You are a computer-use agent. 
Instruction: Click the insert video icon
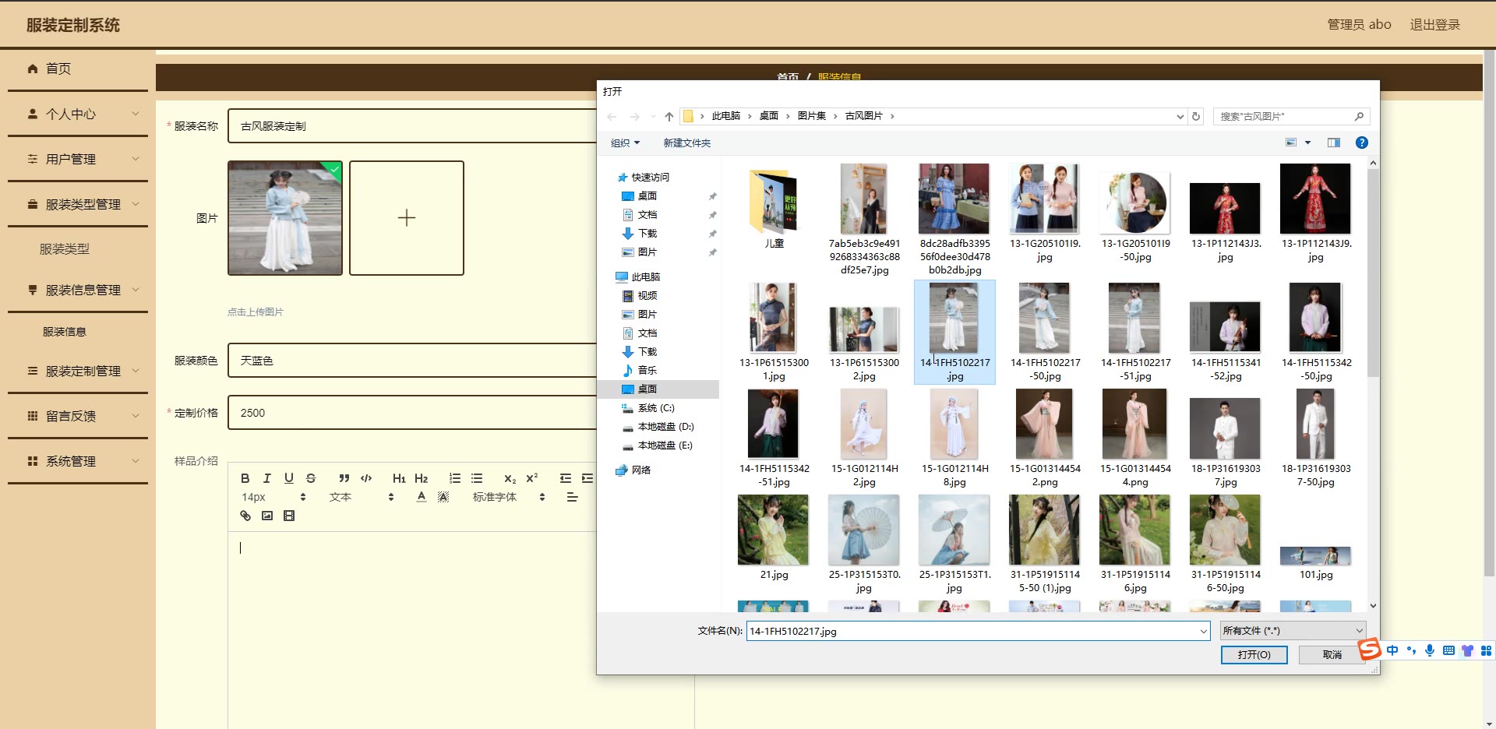pos(289,516)
